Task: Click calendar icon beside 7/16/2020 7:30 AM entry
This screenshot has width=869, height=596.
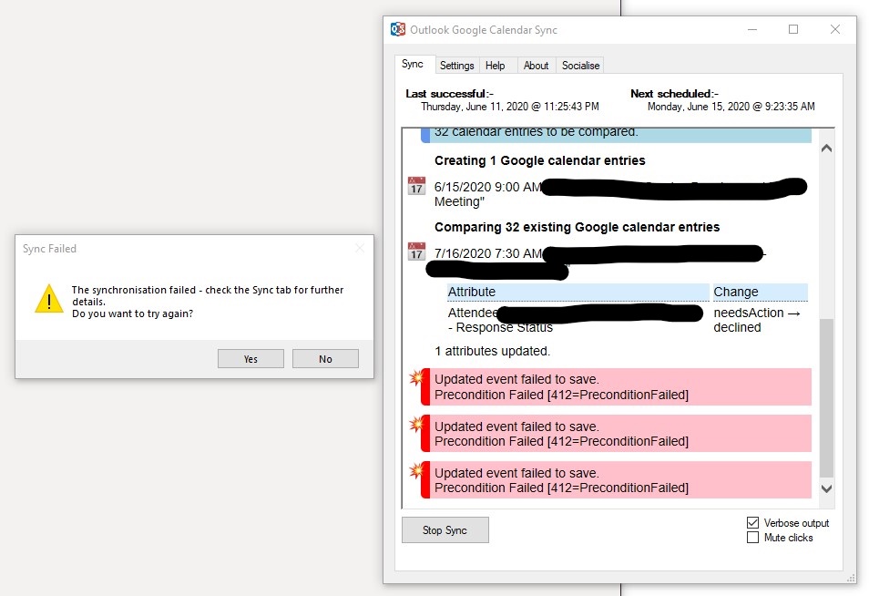Action: click(x=416, y=252)
